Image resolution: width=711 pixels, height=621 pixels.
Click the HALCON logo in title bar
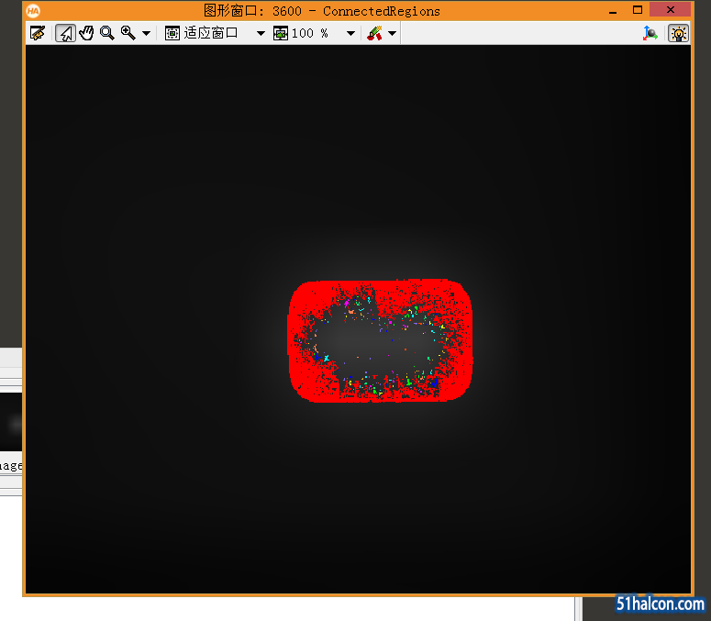[33, 10]
